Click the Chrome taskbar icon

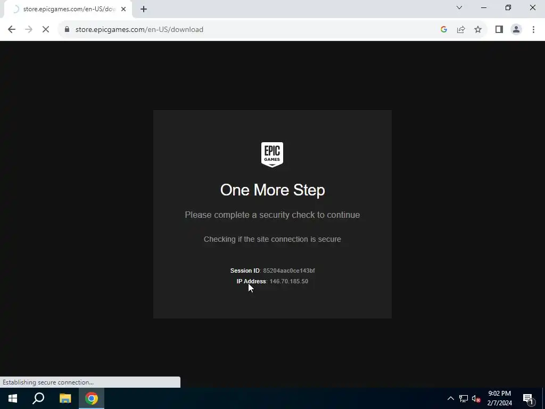[x=92, y=398]
